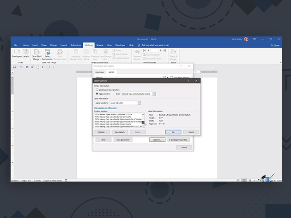This screenshot has width=291, height=218.
Task: Click the user account profile picture
Action: click(x=246, y=39)
